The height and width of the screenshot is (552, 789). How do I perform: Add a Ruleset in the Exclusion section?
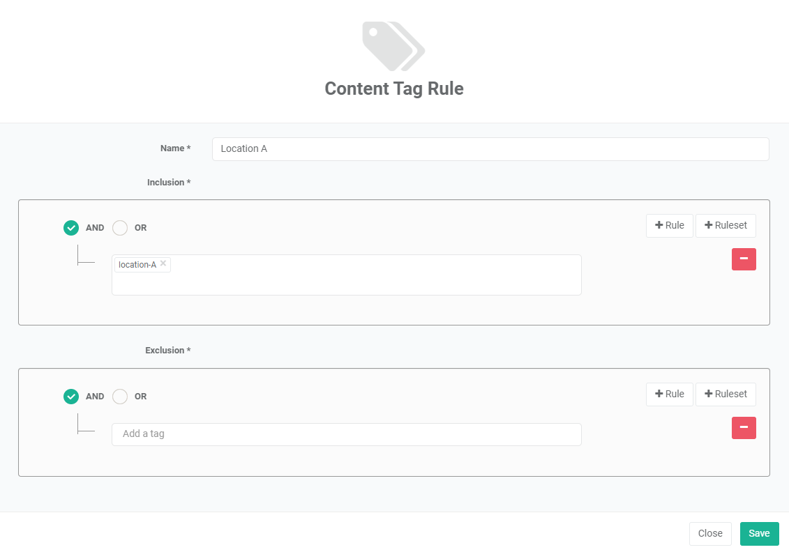726,394
